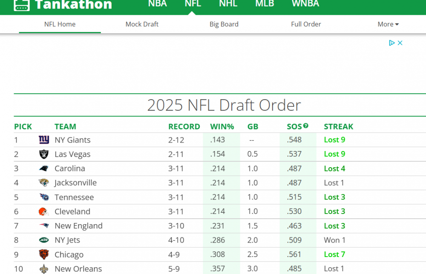Open the AdChoices info icon

[392, 43]
